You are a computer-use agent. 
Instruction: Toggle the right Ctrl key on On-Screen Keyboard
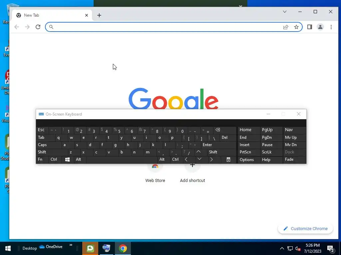(x=176, y=160)
